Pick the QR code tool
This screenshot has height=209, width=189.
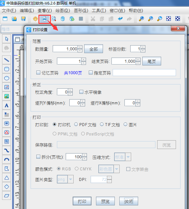pos(7,141)
